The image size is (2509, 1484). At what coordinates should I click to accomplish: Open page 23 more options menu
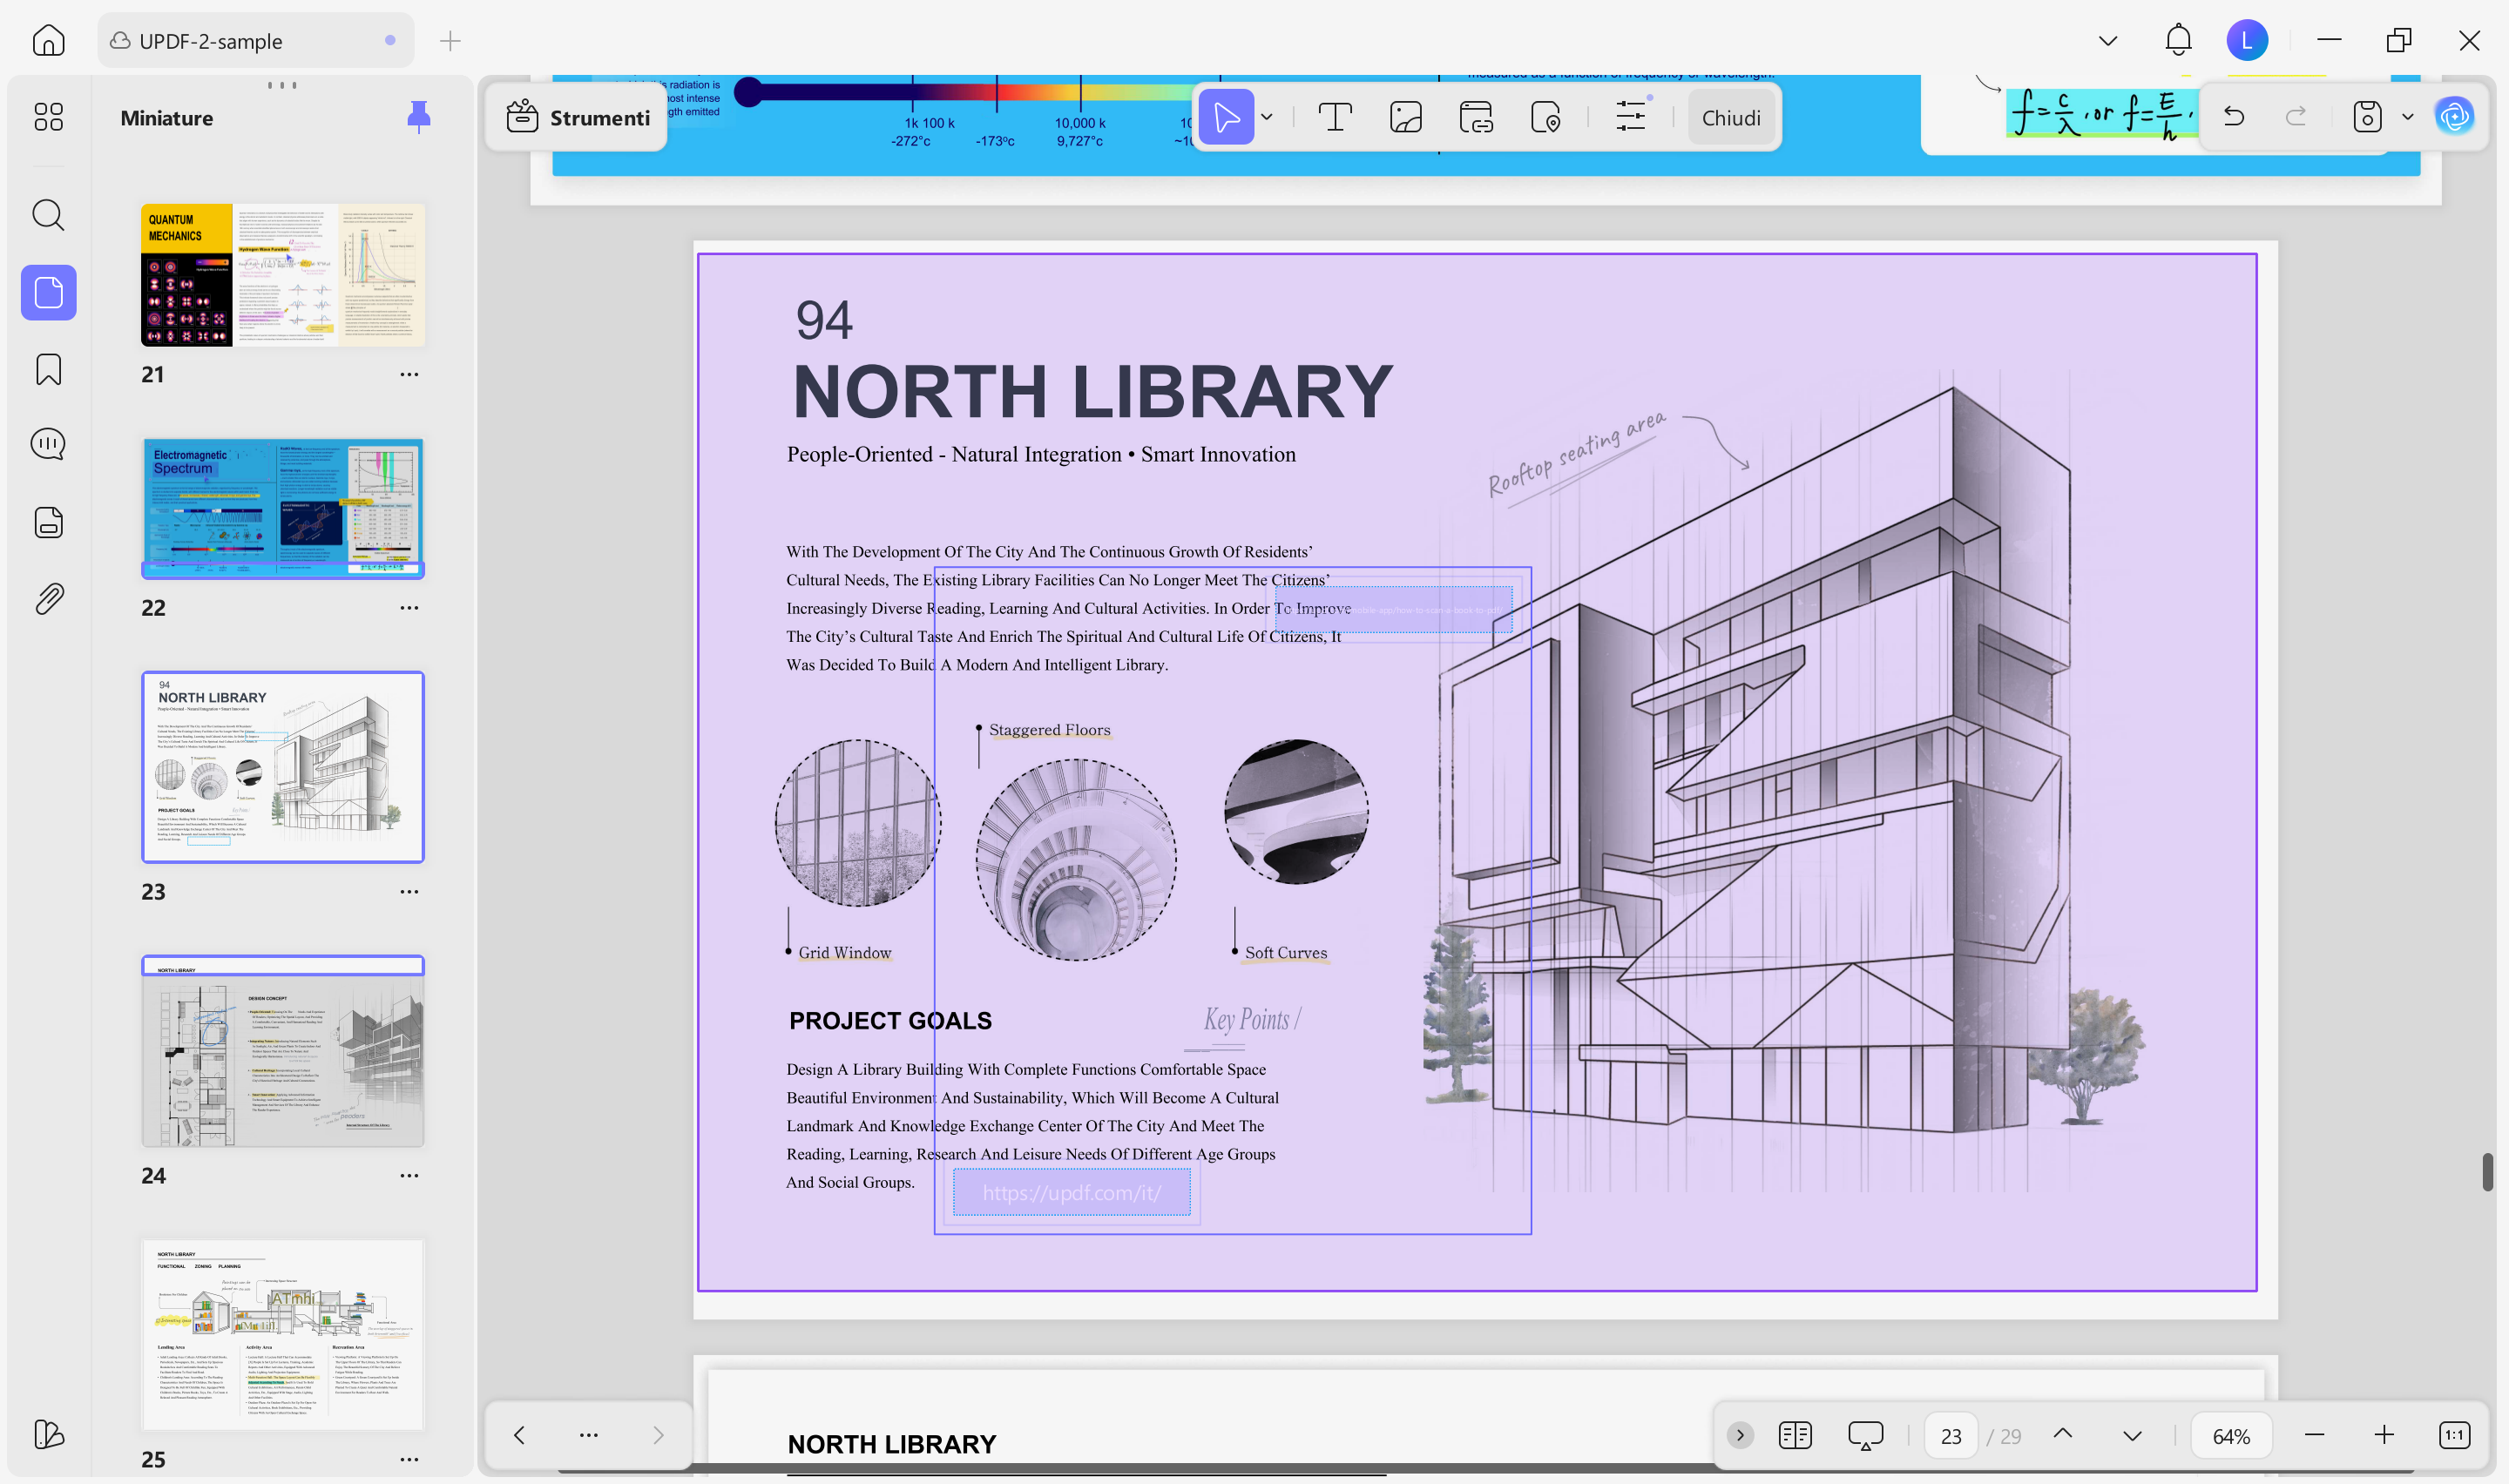409,892
